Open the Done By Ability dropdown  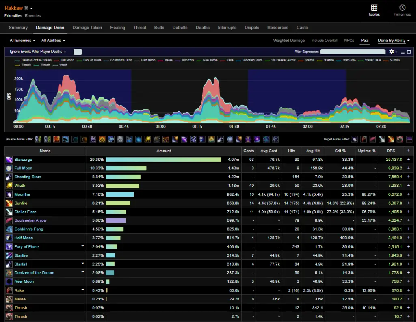(x=394, y=40)
